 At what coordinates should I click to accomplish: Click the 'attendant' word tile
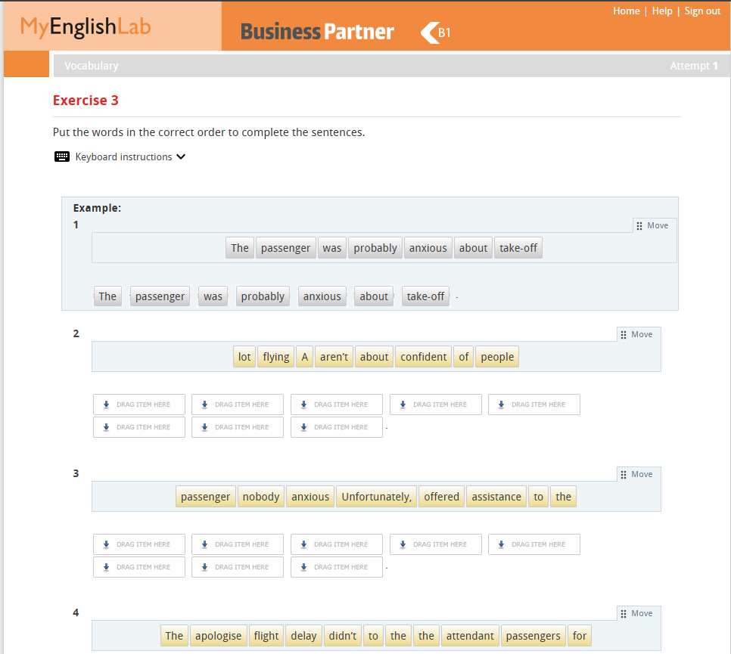pos(469,636)
